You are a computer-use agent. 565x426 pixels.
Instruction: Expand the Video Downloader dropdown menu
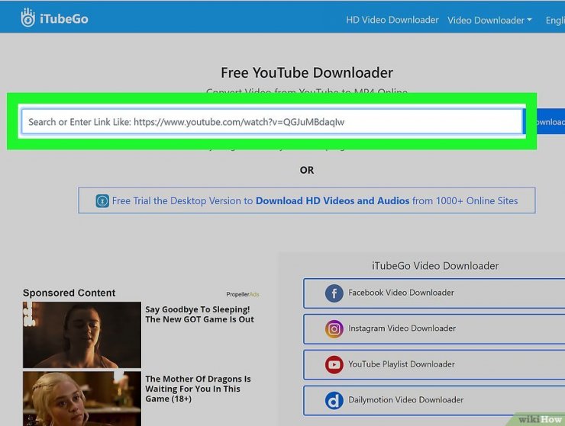point(489,20)
